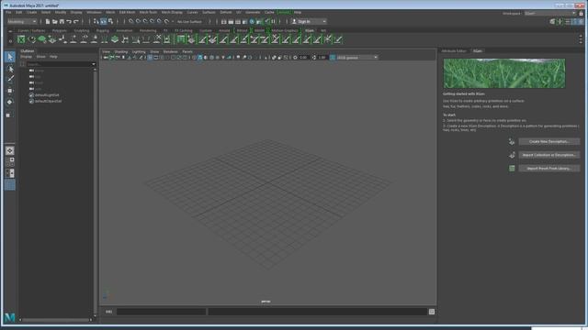Click the Redo arrow icon
588x330 pixels.
[x=76, y=22]
